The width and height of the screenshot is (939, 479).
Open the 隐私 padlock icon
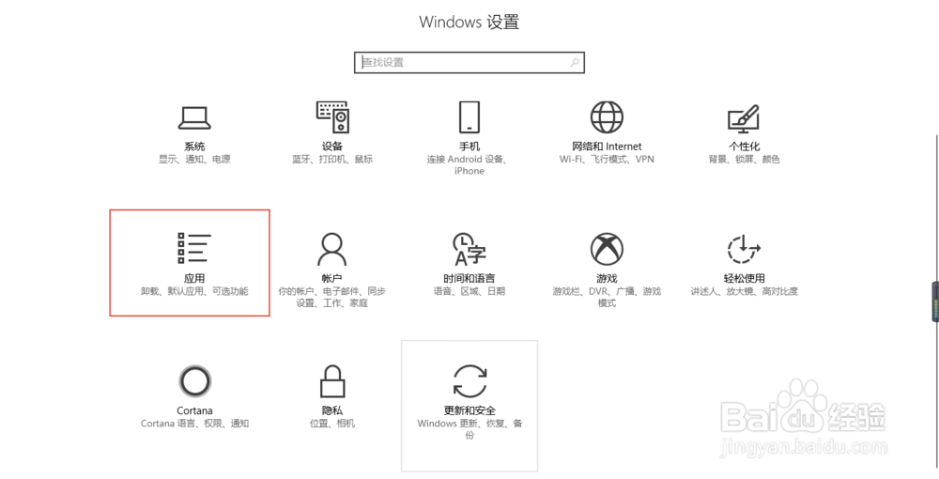click(331, 381)
